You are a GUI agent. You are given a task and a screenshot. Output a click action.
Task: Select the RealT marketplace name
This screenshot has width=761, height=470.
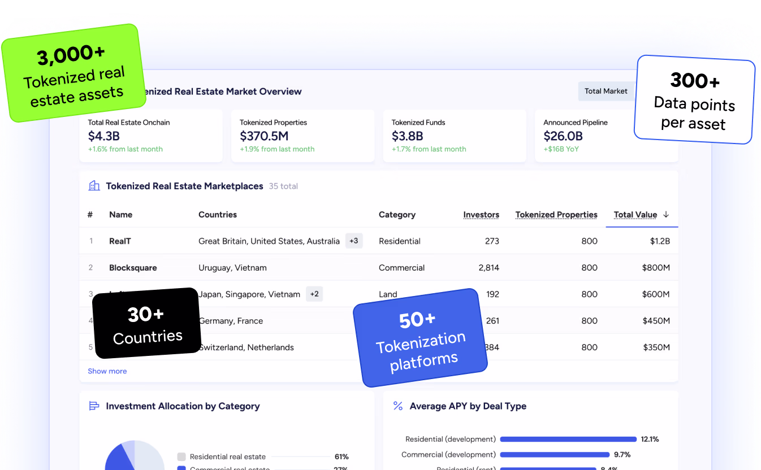click(120, 241)
